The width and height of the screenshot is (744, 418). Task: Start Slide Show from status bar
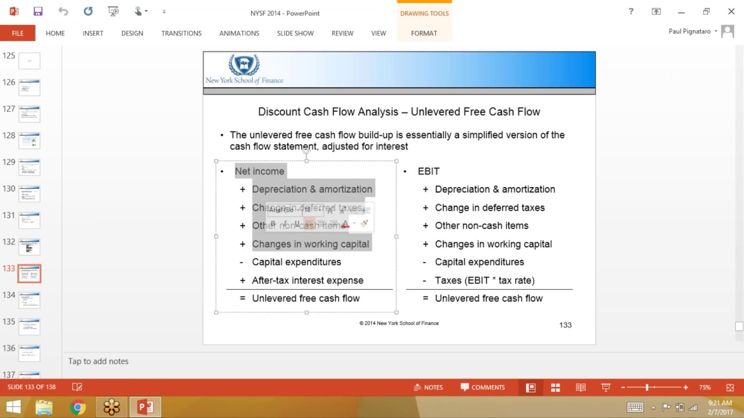[x=606, y=387]
